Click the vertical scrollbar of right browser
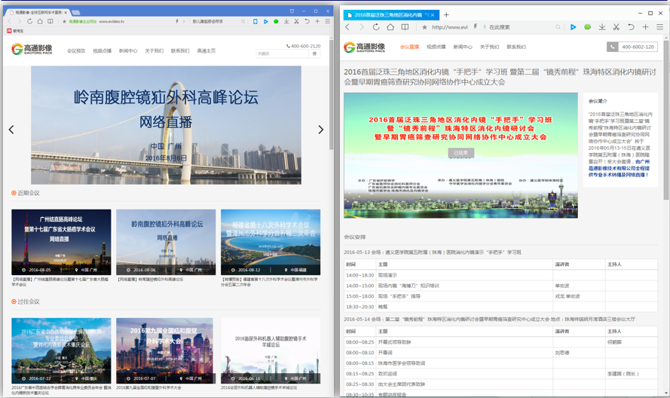670x398 pixels. [x=666, y=120]
